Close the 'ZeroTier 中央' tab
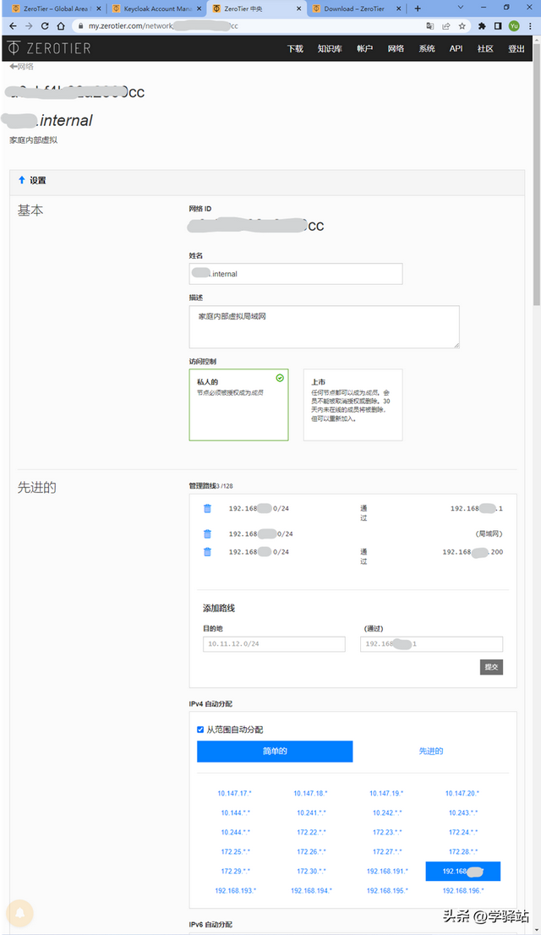The image size is (541, 935). click(299, 9)
